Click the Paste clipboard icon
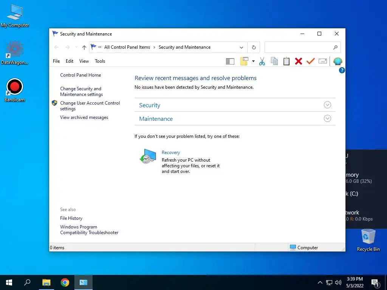The image size is (387, 290). pyautogui.click(x=286, y=61)
